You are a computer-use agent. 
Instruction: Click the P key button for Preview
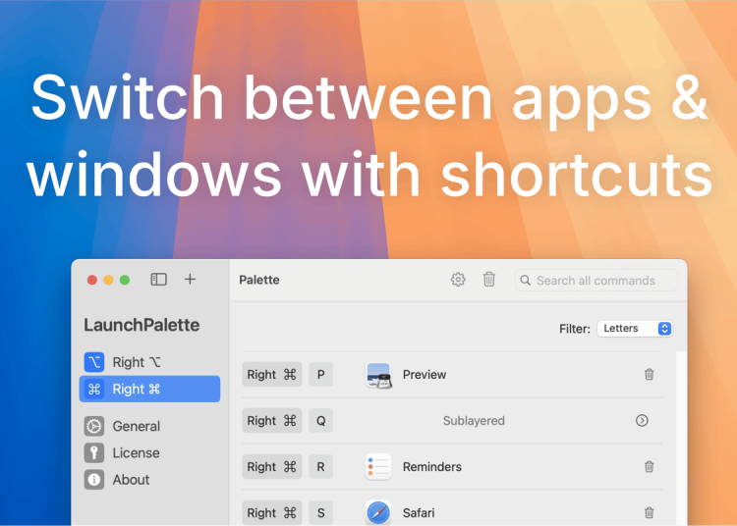[320, 374]
